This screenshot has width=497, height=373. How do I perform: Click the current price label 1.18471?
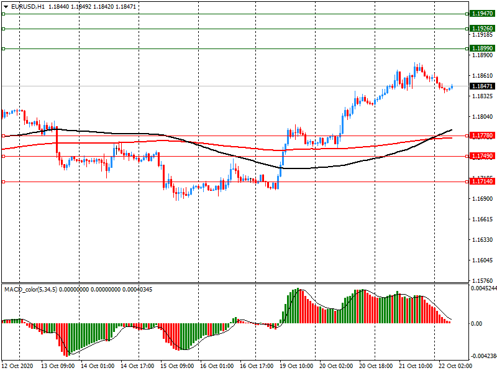point(482,86)
